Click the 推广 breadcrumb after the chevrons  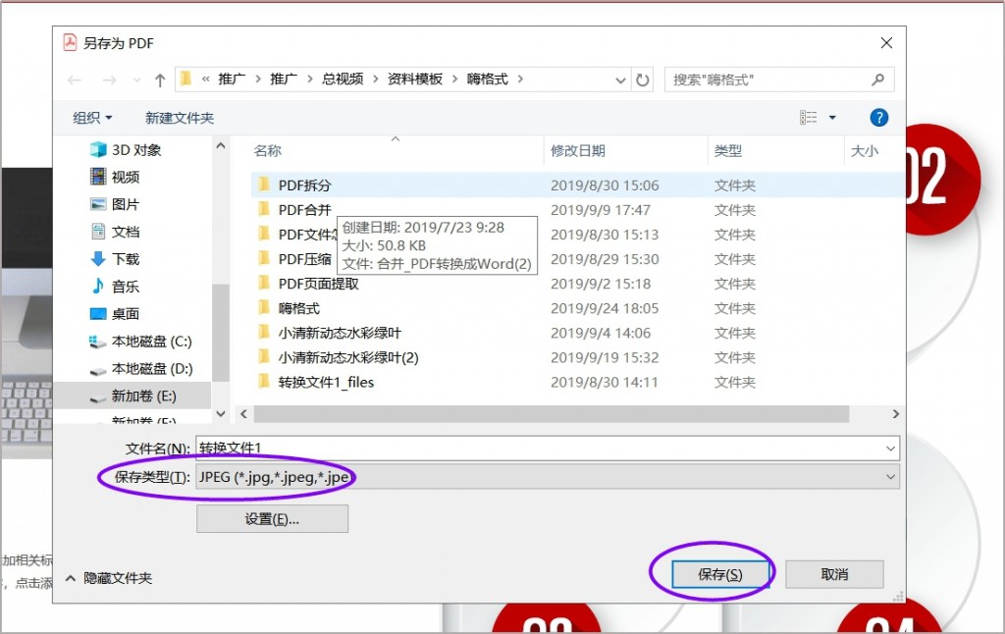[x=232, y=79]
